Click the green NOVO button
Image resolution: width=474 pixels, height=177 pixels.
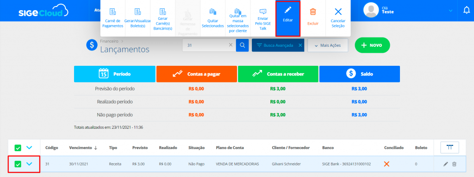pos(373,45)
